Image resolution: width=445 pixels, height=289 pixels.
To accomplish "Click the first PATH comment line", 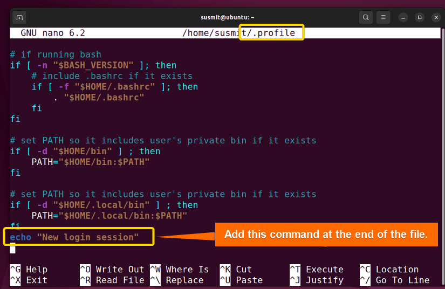I will [163, 140].
